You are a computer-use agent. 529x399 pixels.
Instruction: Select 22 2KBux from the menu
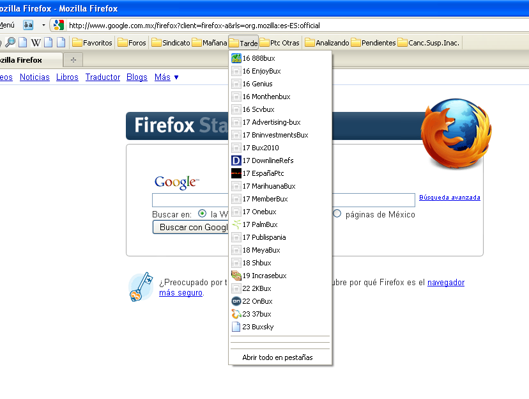click(x=280, y=288)
